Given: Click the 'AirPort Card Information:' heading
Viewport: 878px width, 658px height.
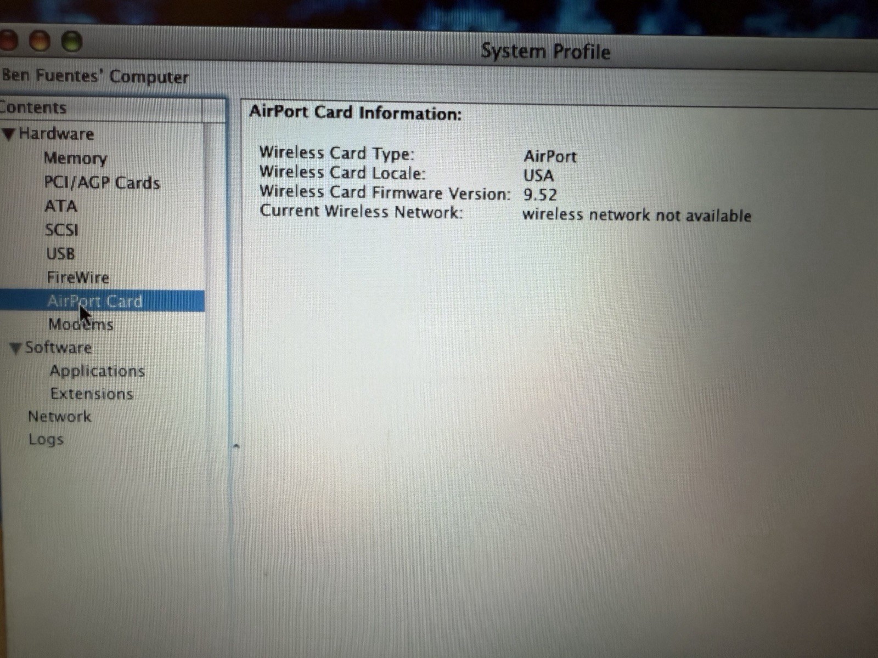Looking at the screenshot, I should (x=356, y=114).
